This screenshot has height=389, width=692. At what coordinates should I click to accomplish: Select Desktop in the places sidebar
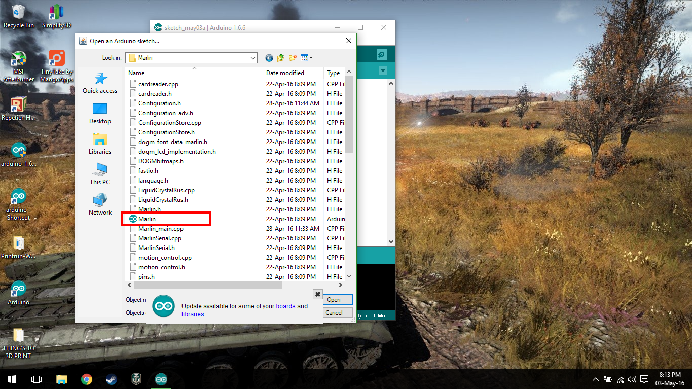point(100,114)
